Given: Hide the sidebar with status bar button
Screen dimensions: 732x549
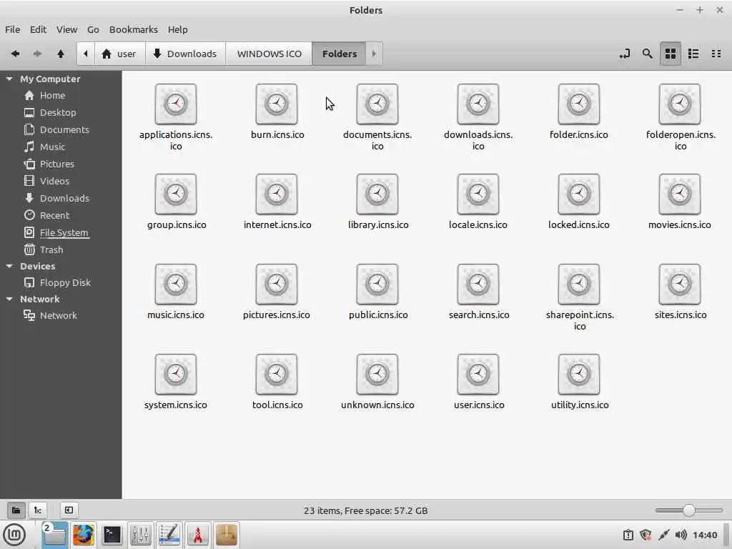Looking at the screenshot, I should click(x=69, y=510).
